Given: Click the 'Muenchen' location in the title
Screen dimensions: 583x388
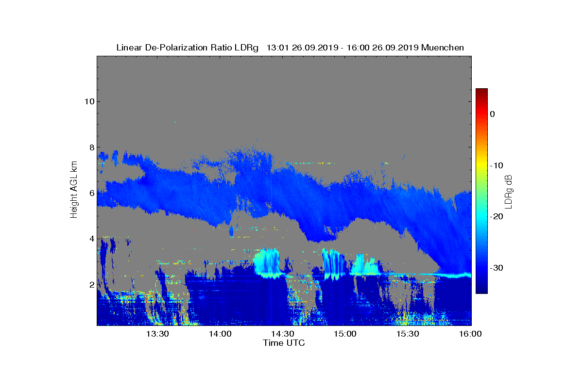Looking at the screenshot, I should pyautogui.click(x=443, y=48).
